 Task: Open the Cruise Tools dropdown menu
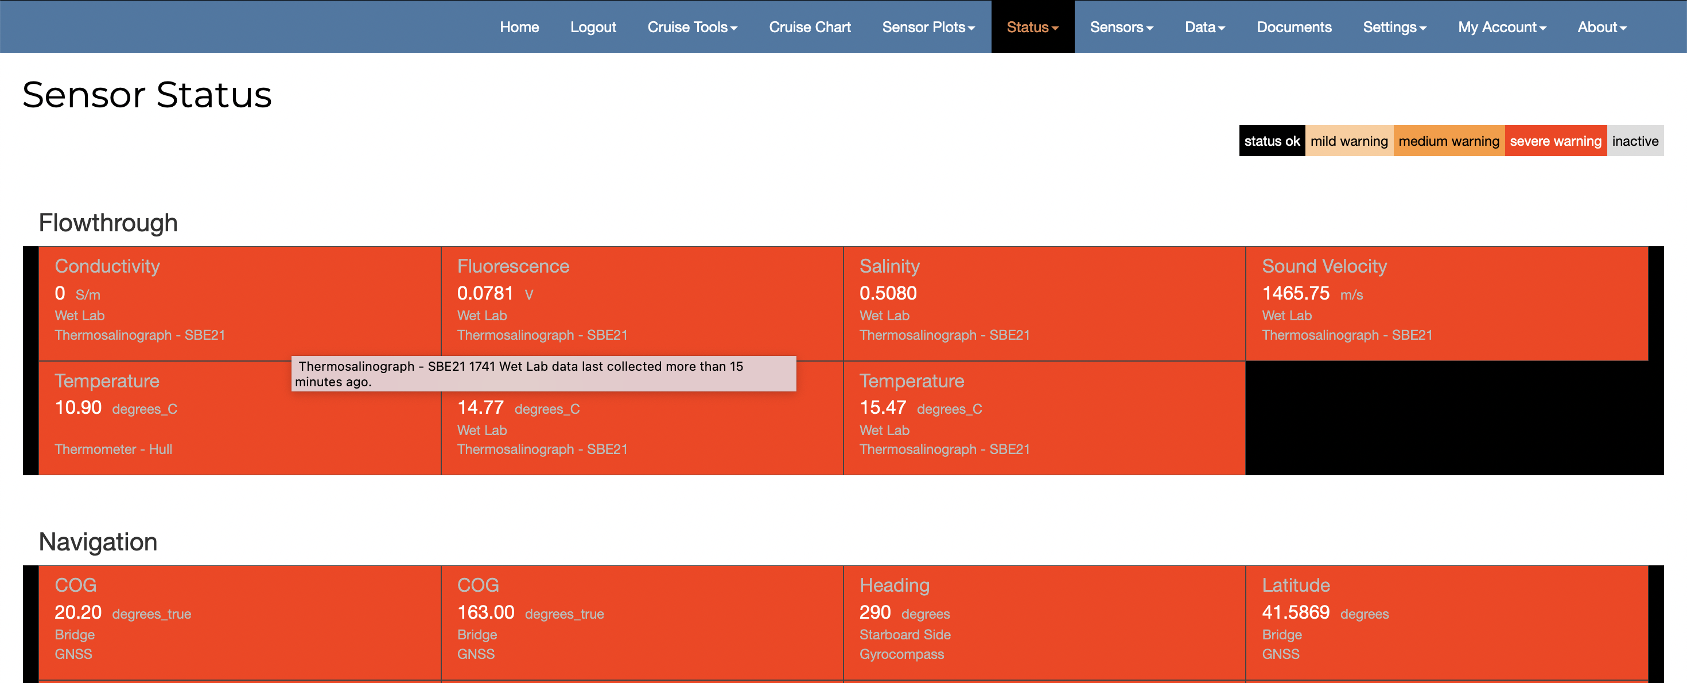[692, 27]
